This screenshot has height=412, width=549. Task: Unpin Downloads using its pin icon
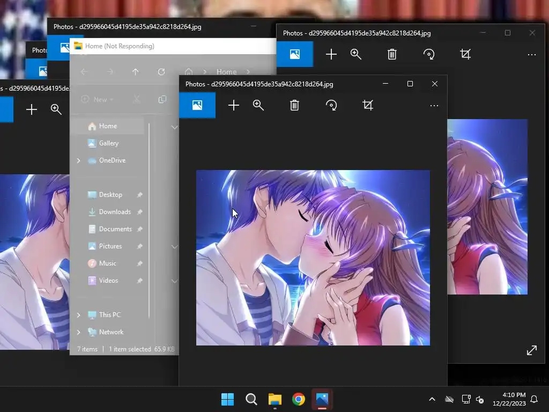pyautogui.click(x=140, y=212)
